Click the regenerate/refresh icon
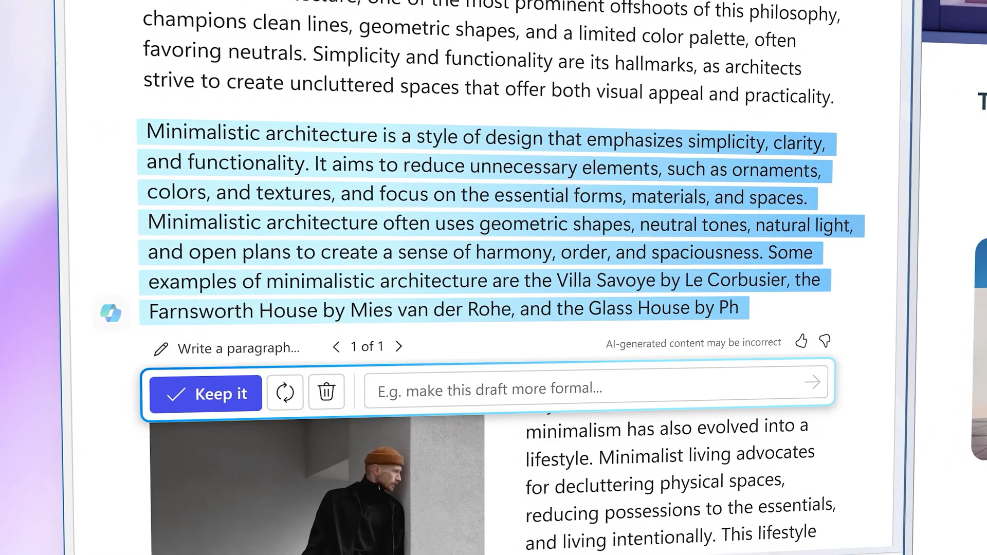The height and width of the screenshot is (555, 987). point(284,392)
